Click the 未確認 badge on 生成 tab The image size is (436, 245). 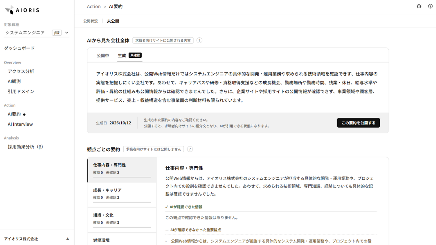coord(135,55)
